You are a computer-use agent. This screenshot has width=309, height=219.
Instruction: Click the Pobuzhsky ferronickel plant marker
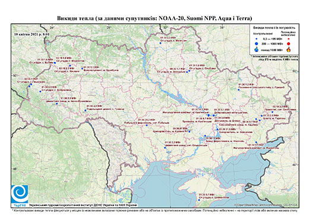(147, 125)
